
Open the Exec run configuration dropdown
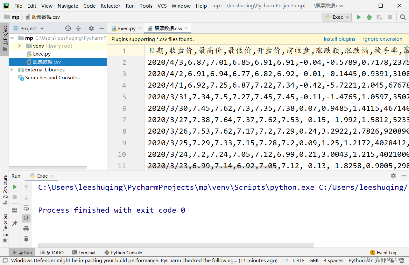tap(337, 17)
